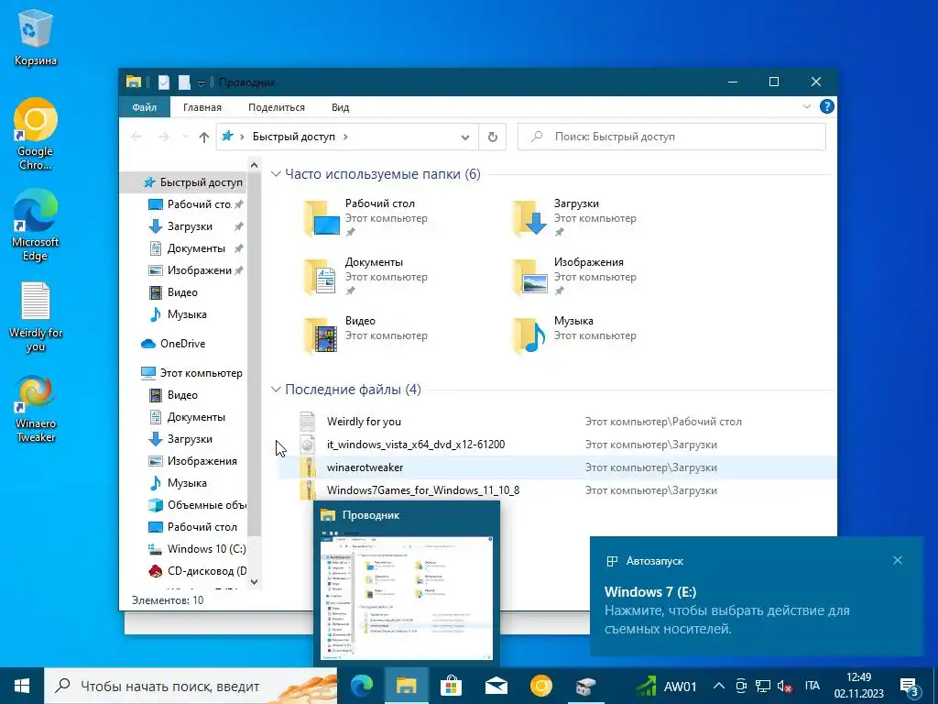The width and height of the screenshot is (938, 704).
Task: Select it_windows_vista_x64_dvd_x12-61200 recent file
Action: [x=557, y=445]
